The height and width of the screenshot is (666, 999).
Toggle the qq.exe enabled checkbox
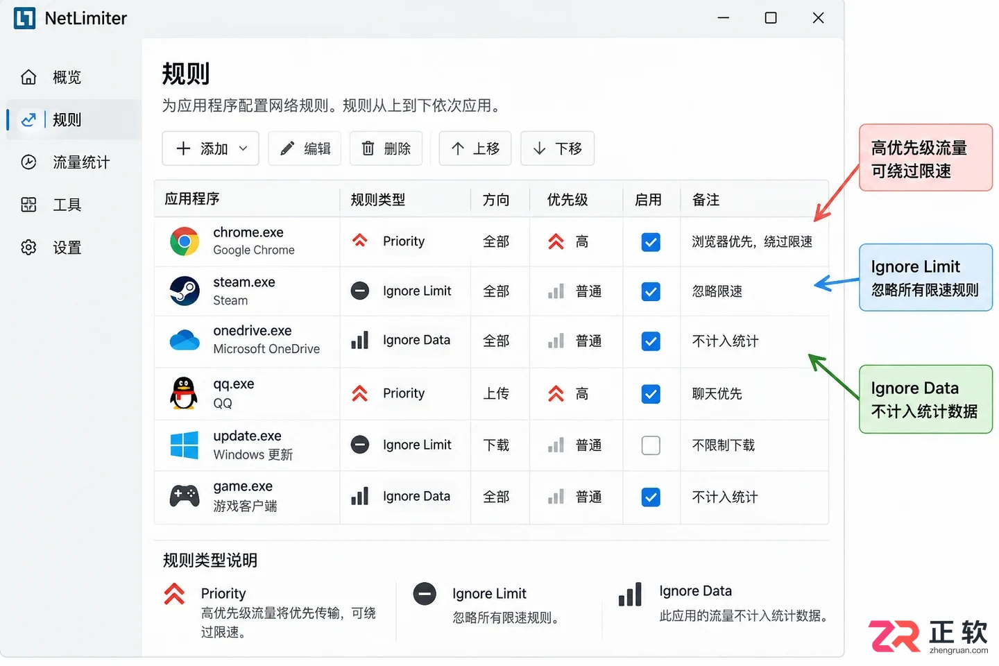(651, 394)
